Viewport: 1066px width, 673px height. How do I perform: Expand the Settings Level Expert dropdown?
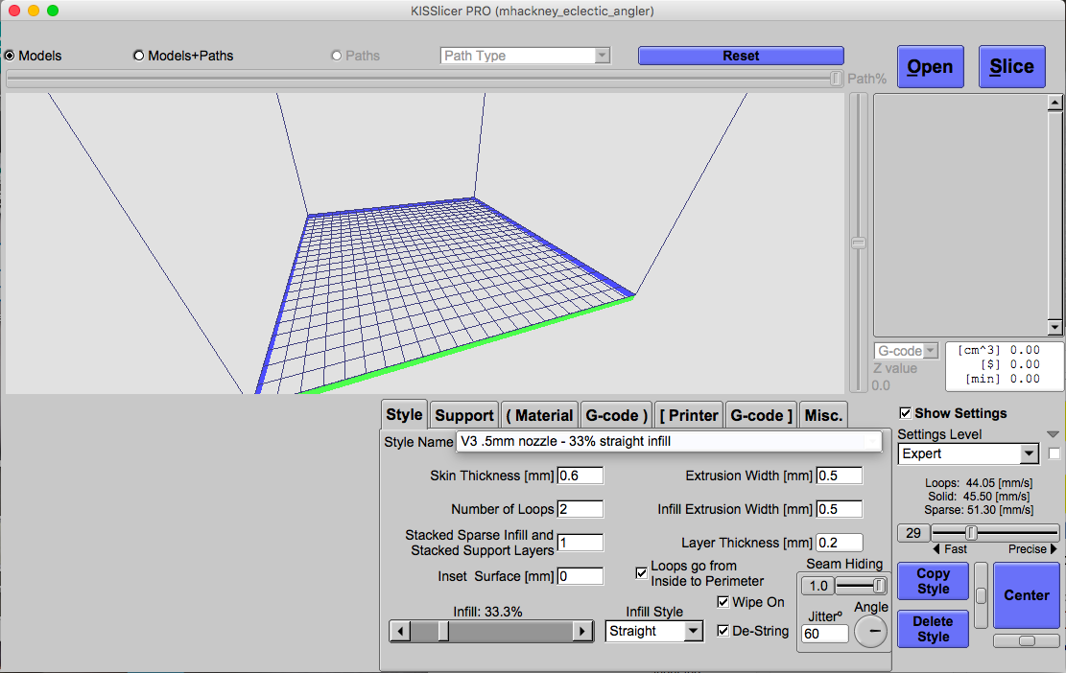tap(1030, 453)
